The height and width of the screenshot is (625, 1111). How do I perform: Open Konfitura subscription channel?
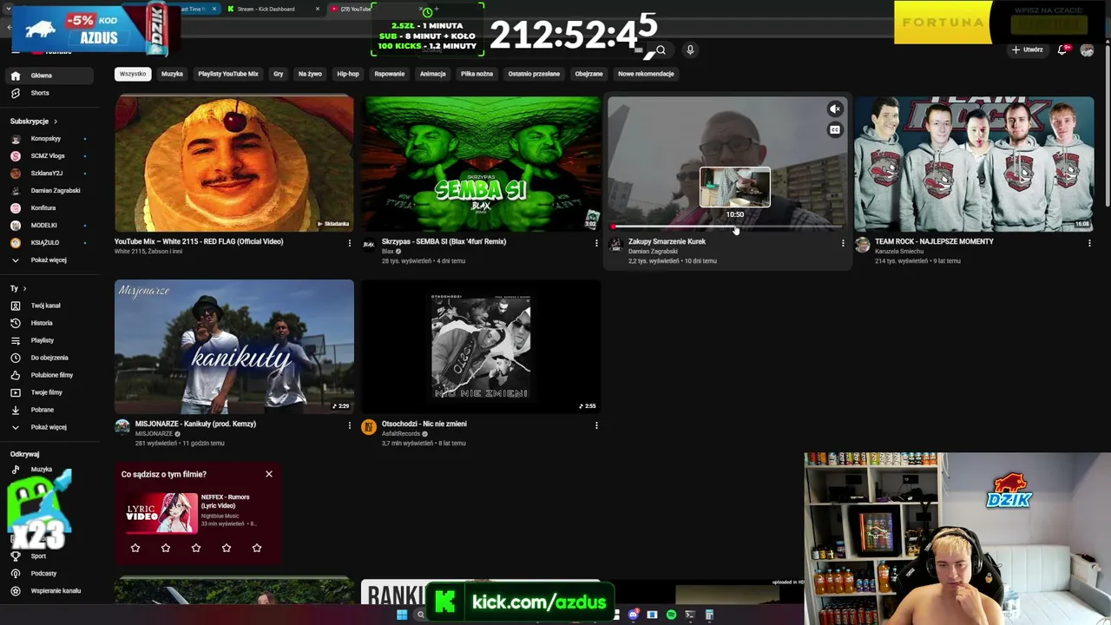[48, 208]
